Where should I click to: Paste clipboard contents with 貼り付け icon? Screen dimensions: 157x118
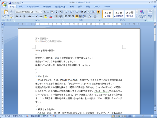point(6,13)
